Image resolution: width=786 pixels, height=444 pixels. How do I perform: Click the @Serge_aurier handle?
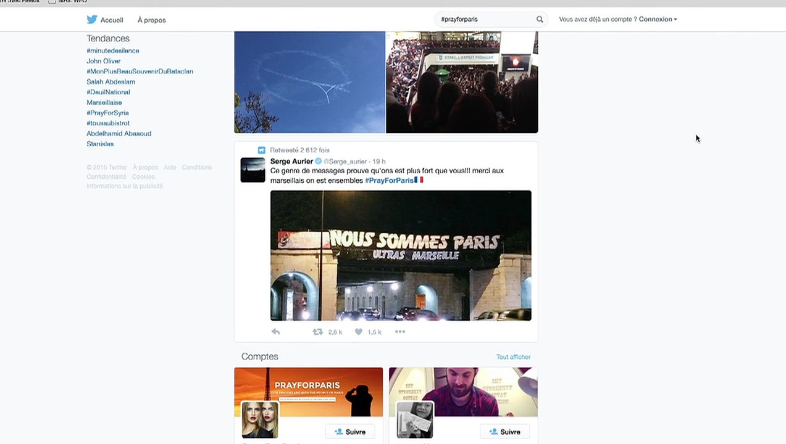(346, 162)
